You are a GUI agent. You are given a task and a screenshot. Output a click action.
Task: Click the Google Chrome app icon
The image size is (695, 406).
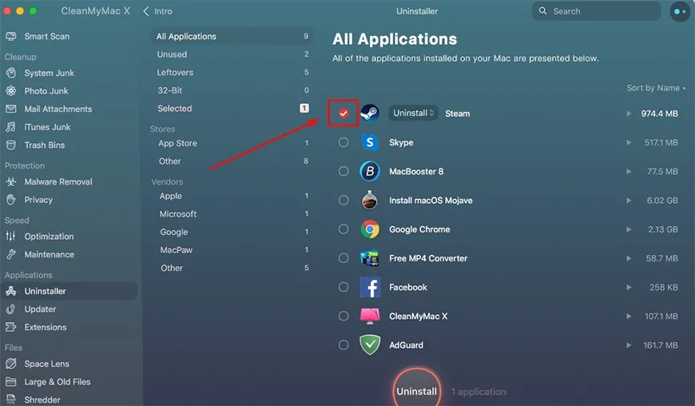(370, 229)
